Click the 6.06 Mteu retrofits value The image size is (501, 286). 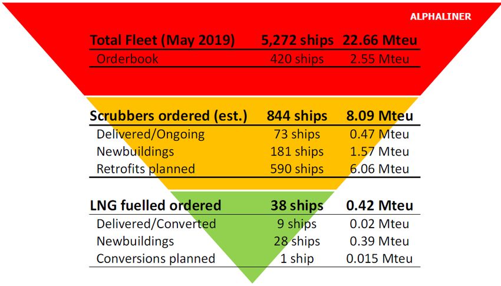(x=380, y=169)
